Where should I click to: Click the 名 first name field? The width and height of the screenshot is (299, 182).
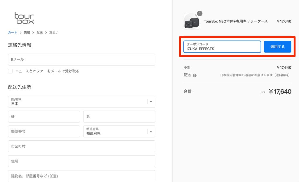119,116
